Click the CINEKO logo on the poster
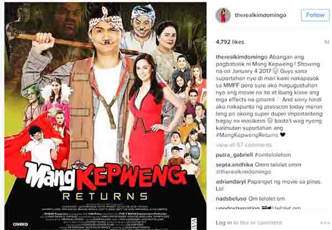332x230 pixels. click(20, 224)
